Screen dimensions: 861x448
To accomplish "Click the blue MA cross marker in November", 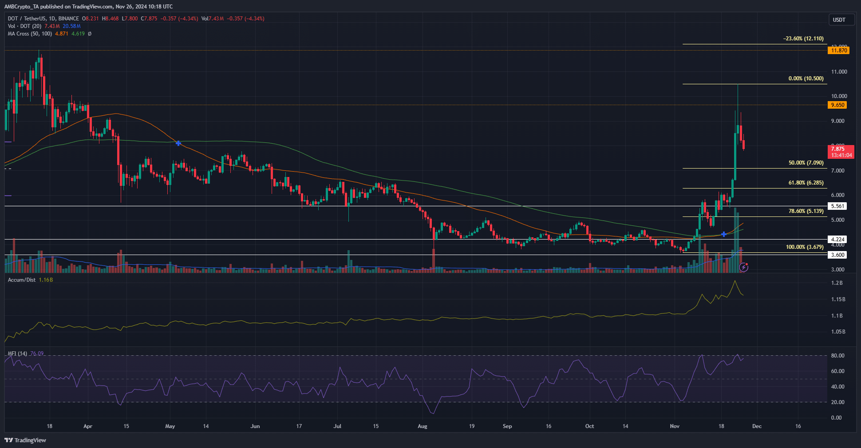I will tap(724, 234).
